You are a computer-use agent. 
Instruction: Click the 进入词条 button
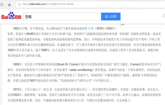[111, 17]
